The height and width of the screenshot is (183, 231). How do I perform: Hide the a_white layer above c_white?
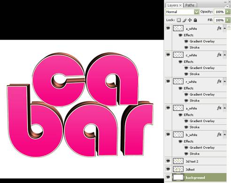168,28
